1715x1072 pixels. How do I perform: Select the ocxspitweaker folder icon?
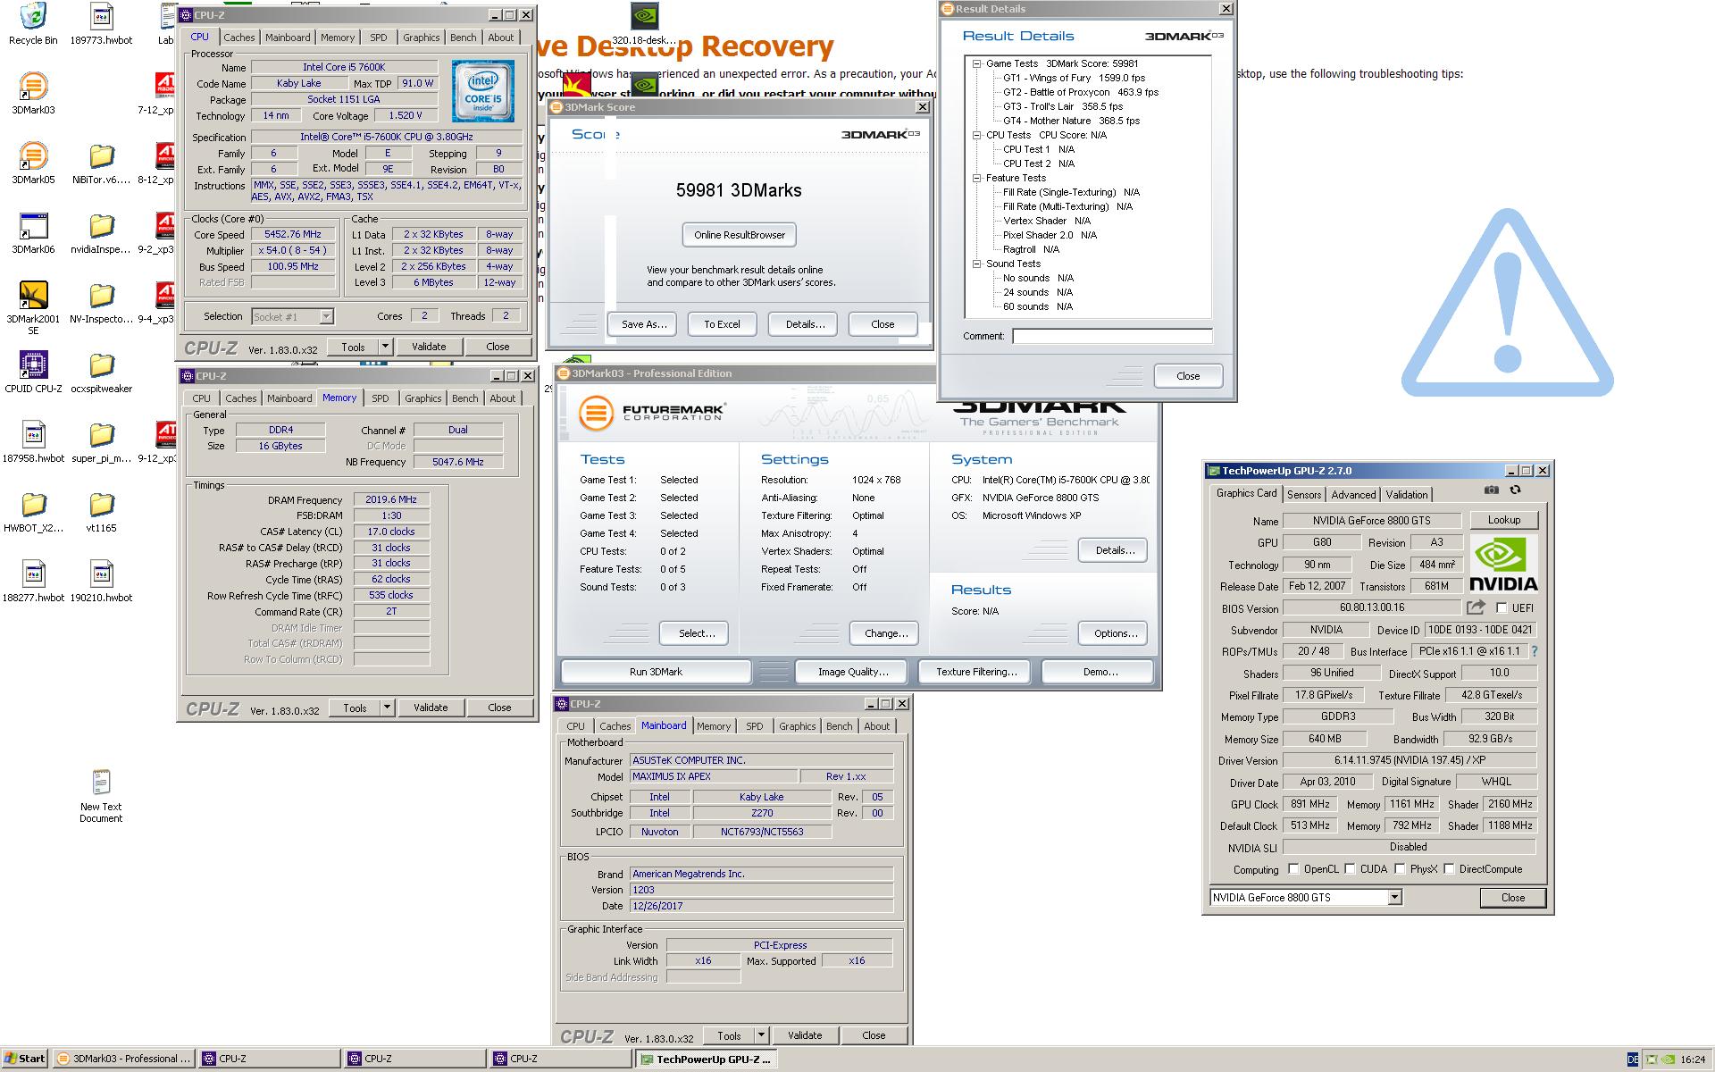[102, 372]
